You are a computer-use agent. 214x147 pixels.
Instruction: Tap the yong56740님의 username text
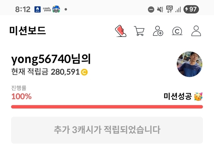click(51, 59)
